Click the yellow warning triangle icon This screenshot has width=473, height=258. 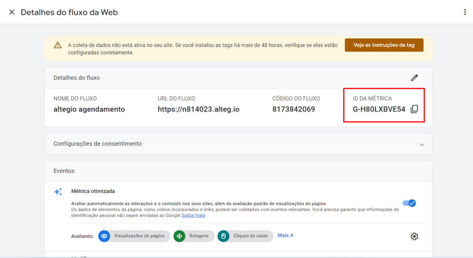click(58, 45)
